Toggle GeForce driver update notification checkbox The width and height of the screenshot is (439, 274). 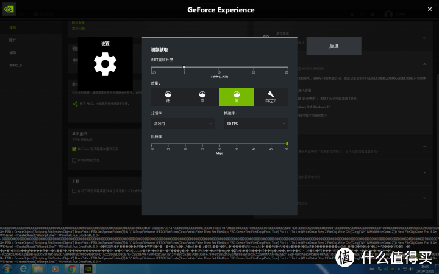(x=74, y=149)
